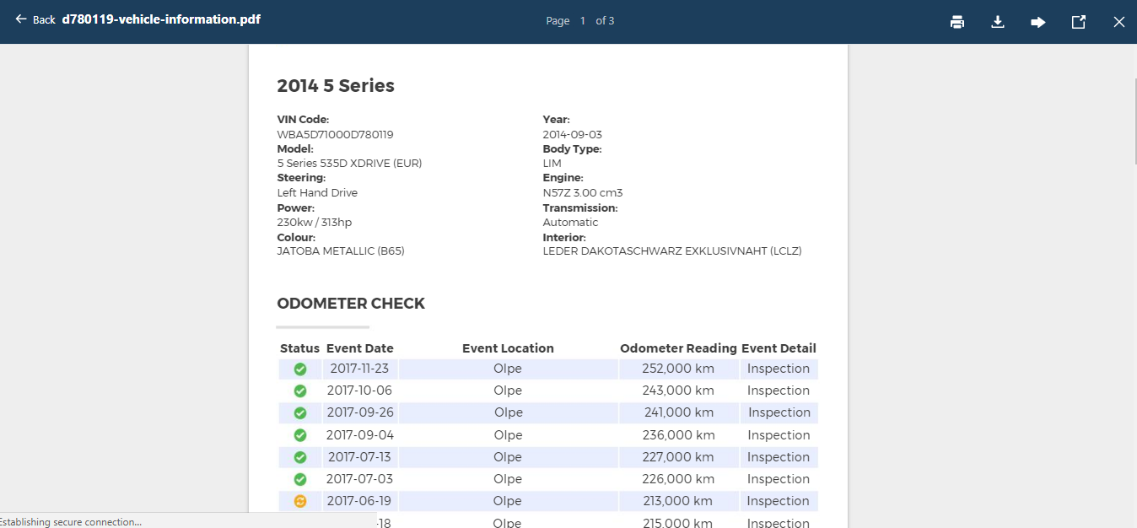This screenshot has height=528, width=1137.
Task: Click the orange status icon for 2017-06-19
Action: click(x=300, y=501)
